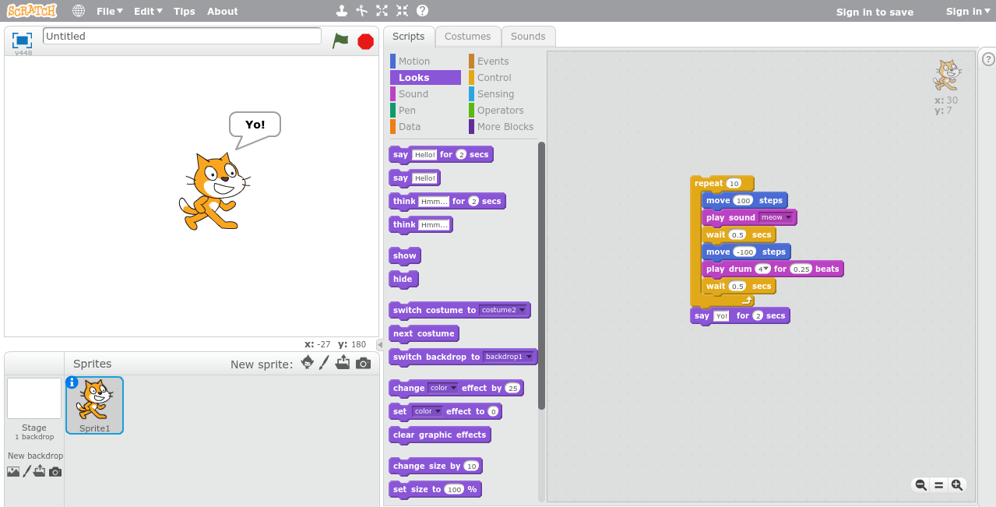Select the duplicate stamp tool
The height and width of the screenshot is (507, 996).
(x=341, y=11)
